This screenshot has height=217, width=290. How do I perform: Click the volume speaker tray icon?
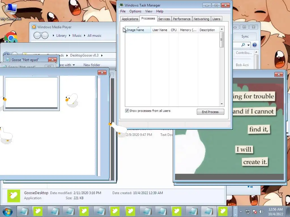click(x=261, y=212)
